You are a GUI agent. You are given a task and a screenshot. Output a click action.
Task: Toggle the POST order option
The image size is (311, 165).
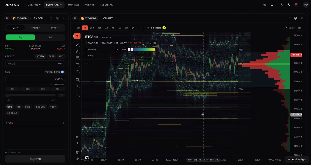[53, 107]
